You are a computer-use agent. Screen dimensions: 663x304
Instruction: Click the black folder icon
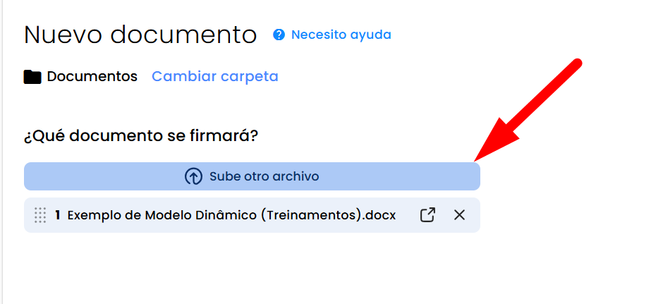point(32,77)
